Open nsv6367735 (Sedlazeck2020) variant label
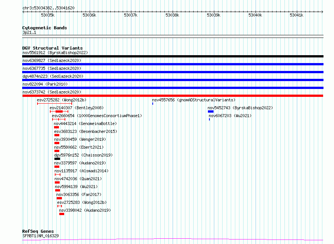 tap(52, 68)
